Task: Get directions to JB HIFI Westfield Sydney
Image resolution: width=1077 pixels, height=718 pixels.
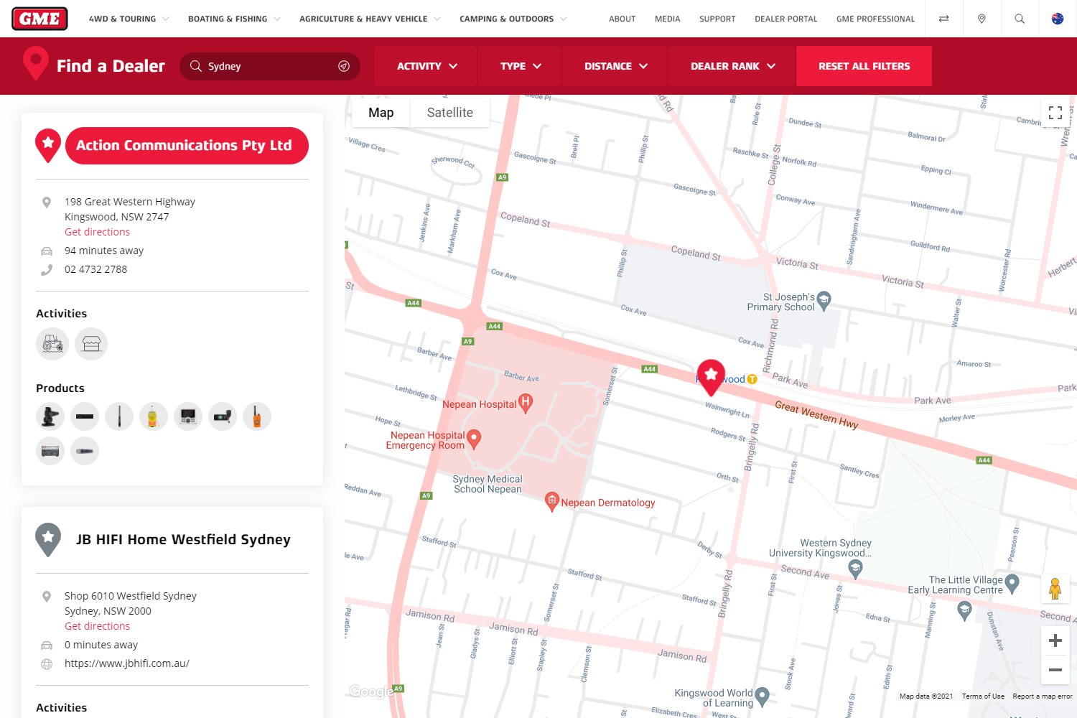Action: click(97, 626)
